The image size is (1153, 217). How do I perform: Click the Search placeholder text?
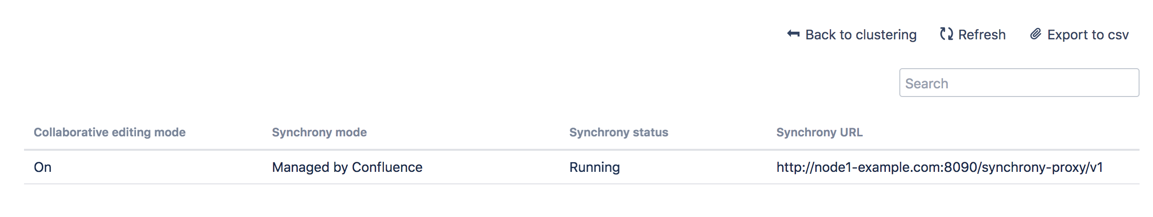point(926,84)
